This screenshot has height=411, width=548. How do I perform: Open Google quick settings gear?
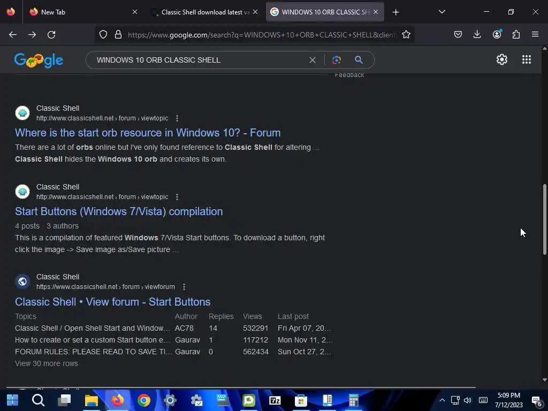[x=502, y=59]
